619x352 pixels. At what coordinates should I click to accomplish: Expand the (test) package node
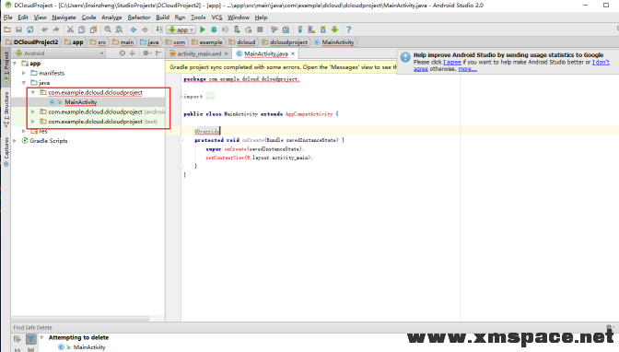click(33, 122)
